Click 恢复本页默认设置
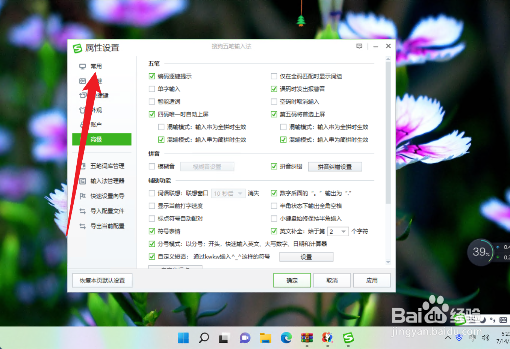 click(x=102, y=280)
